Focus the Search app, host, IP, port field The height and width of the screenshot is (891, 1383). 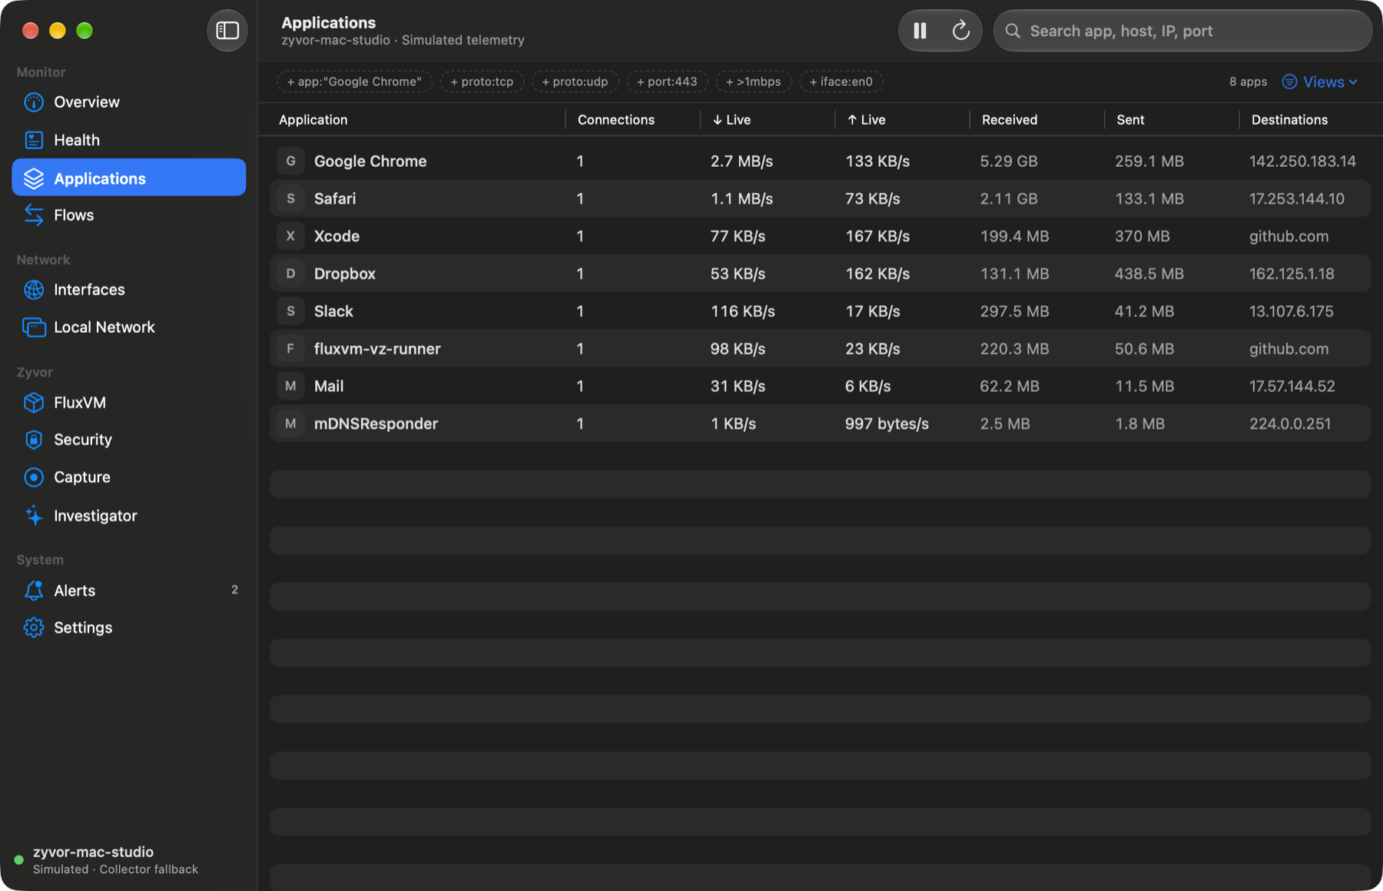(1182, 31)
